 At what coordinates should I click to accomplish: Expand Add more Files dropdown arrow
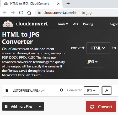[x=40, y=106]
